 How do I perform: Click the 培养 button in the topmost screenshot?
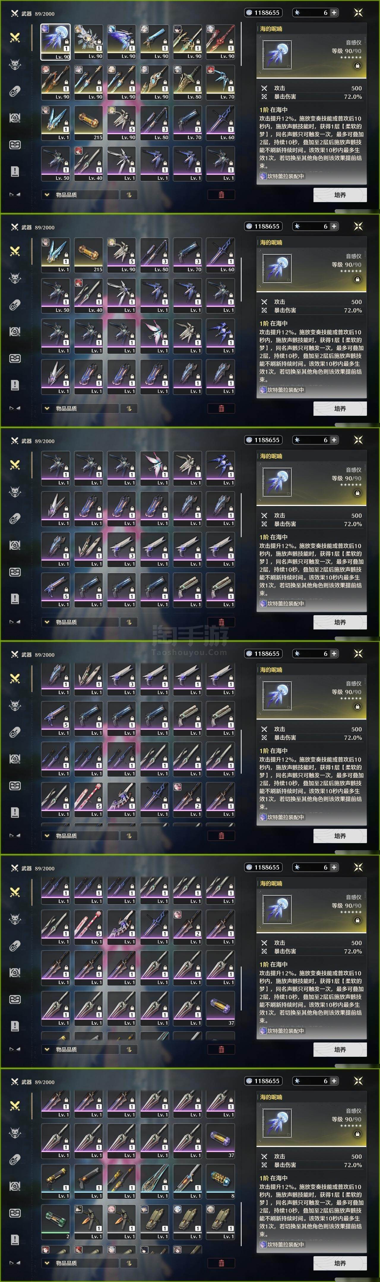point(340,195)
